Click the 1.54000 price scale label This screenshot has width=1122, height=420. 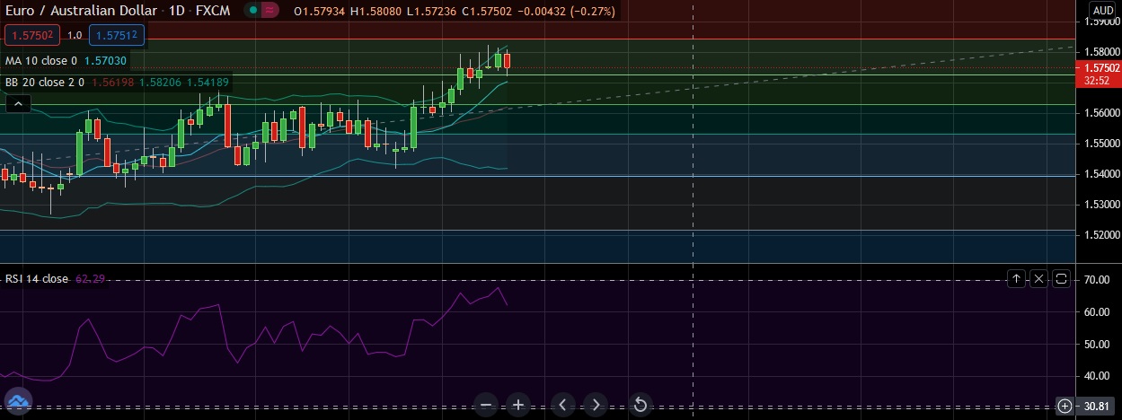point(1100,174)
